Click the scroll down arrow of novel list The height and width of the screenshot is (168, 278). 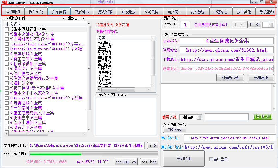point(89,130)
